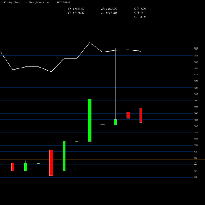The height and width of the screenshot is (205, 205).
Task: Select the 'OC: 4.95' stat
Action: (x=140, y=9)
